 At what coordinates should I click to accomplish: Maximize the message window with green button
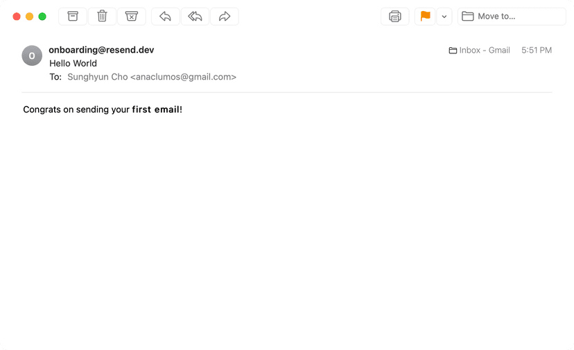pos(42,16)
